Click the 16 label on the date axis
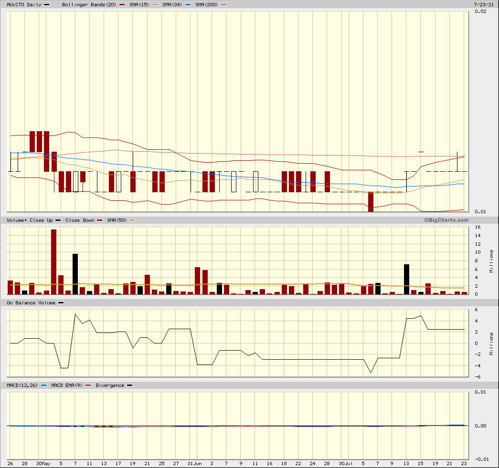The height and width of the screenshot is (468, 499). click(269, 464)
